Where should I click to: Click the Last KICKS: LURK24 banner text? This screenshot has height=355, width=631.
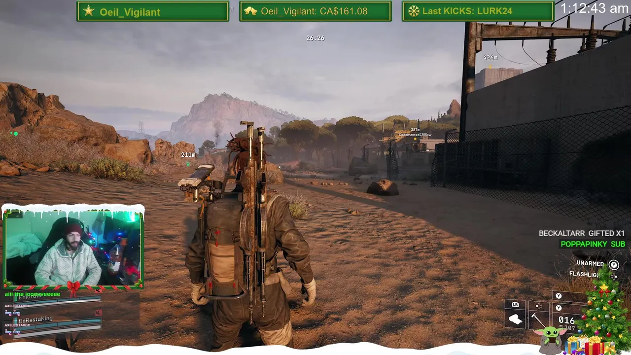pyautogui.click(x=468, y=11)
